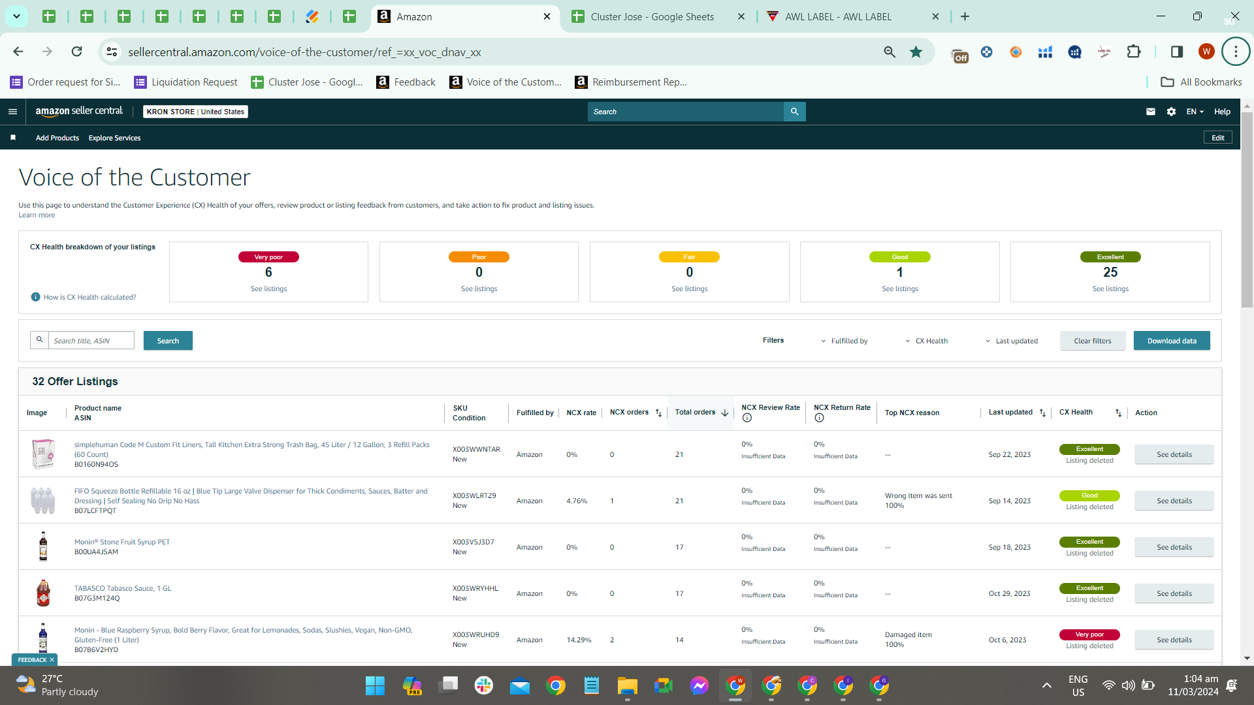Click the KRON STORE United States switcher
This screenshot has width=1254, height=705.
(195, 112)
